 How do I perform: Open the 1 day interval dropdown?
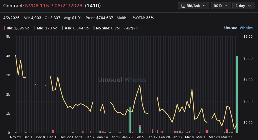pyautogui.click(x=243, y=6)
